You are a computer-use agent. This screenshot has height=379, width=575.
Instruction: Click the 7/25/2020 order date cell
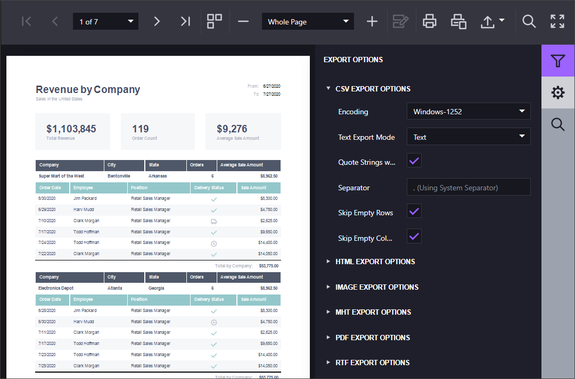(47, 366)
